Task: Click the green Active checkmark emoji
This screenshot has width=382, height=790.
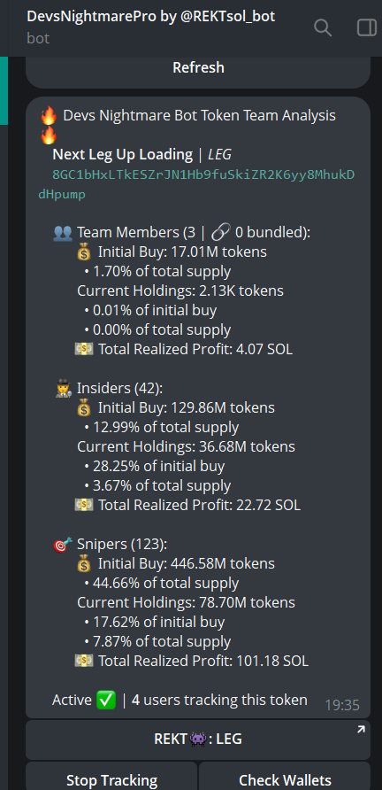Action: [106, 700]
